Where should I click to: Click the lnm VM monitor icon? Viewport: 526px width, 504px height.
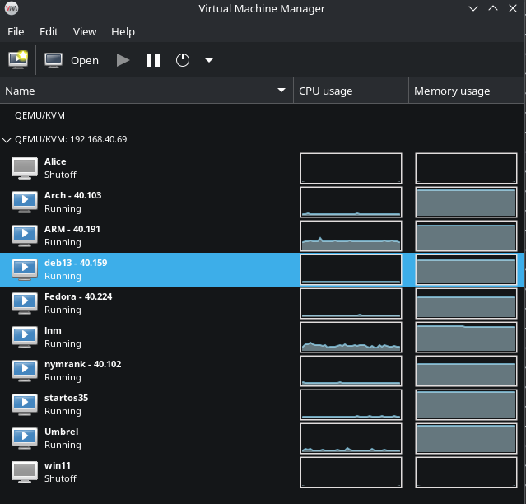click(25, 337)
